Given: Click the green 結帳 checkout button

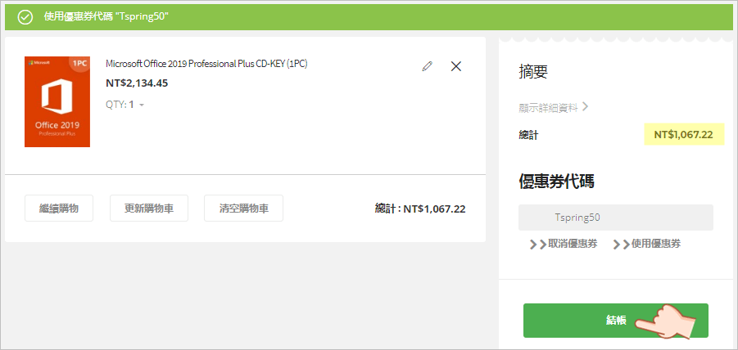Looking at the screenshot, I should click(616, 321).
